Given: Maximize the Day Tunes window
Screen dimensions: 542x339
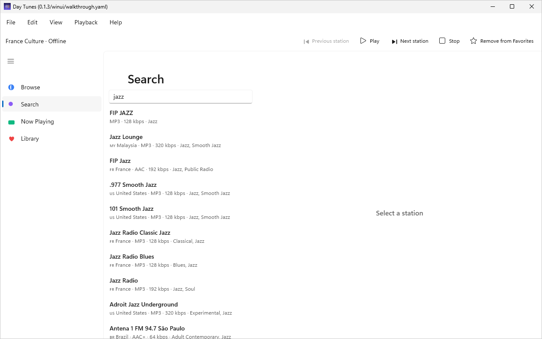Looking at the screenshot, I should [x=512, y=6].
